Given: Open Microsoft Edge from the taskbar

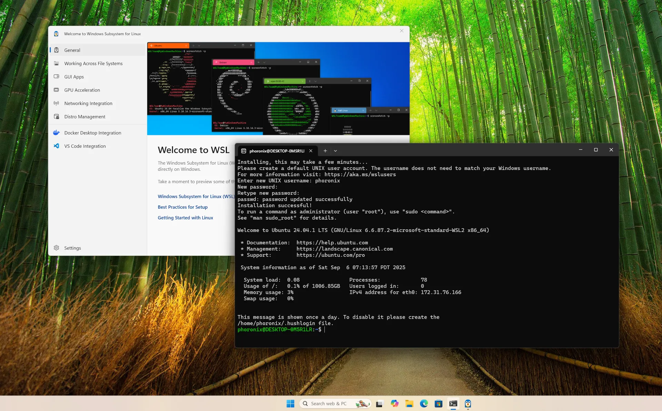Looking at the screenshot, I should [424, 403].
